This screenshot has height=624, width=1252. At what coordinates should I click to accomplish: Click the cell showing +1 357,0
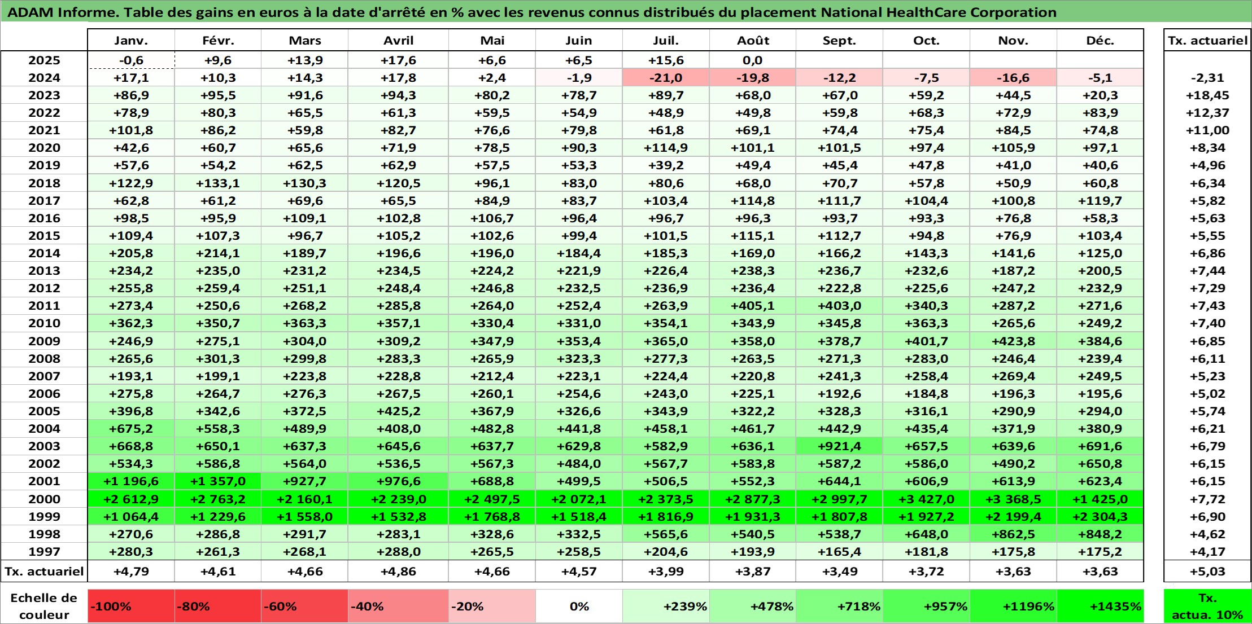218,481
